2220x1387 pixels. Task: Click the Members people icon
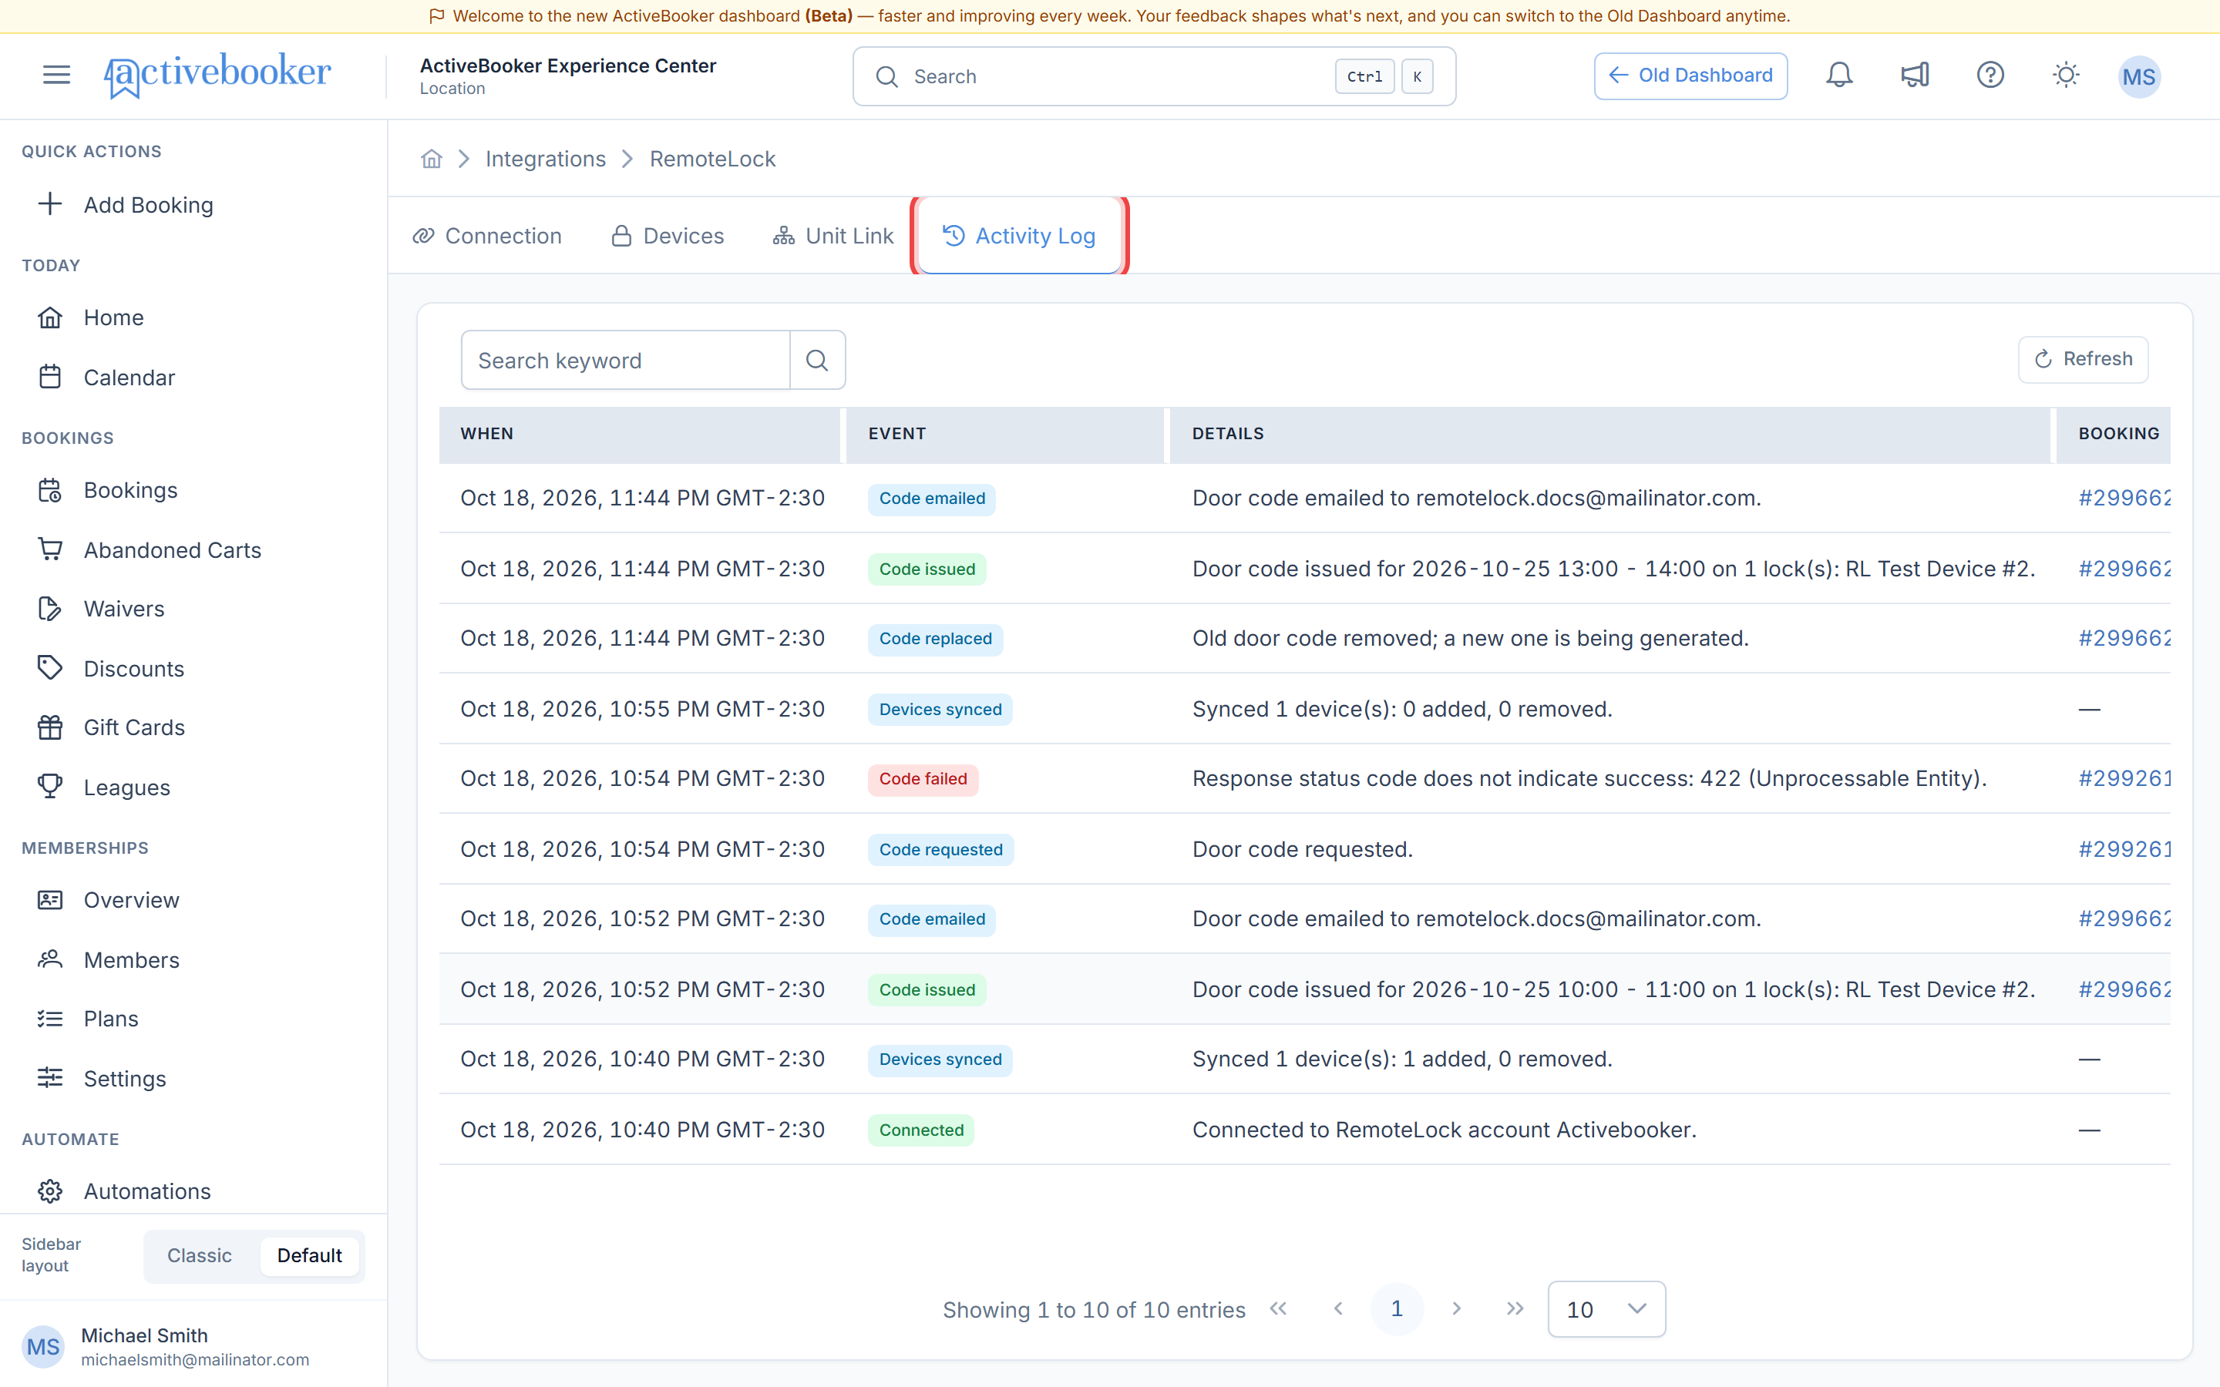click(50, 959)
